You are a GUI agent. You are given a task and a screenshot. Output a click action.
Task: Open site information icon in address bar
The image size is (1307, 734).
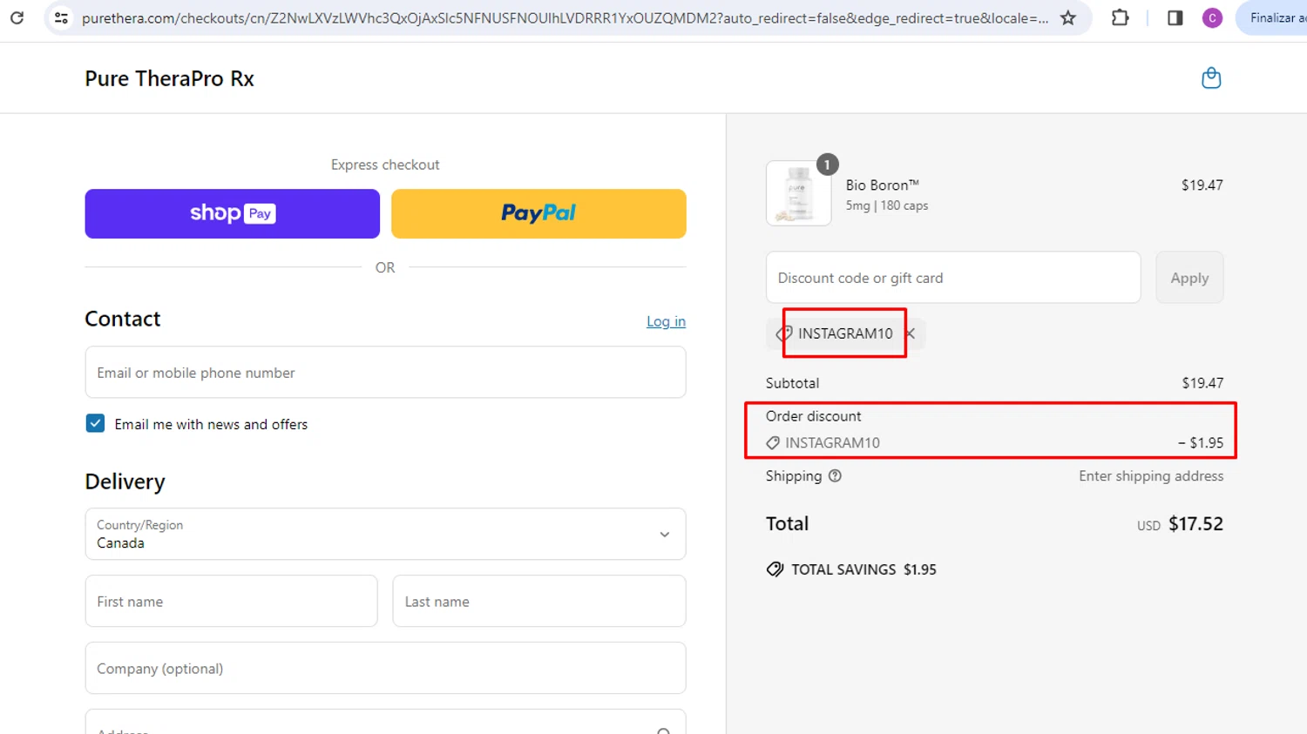click(x=61, y=17)
